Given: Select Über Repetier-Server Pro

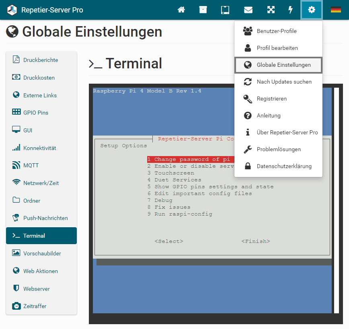Looking at the screenshot, I should pos(278,132).
